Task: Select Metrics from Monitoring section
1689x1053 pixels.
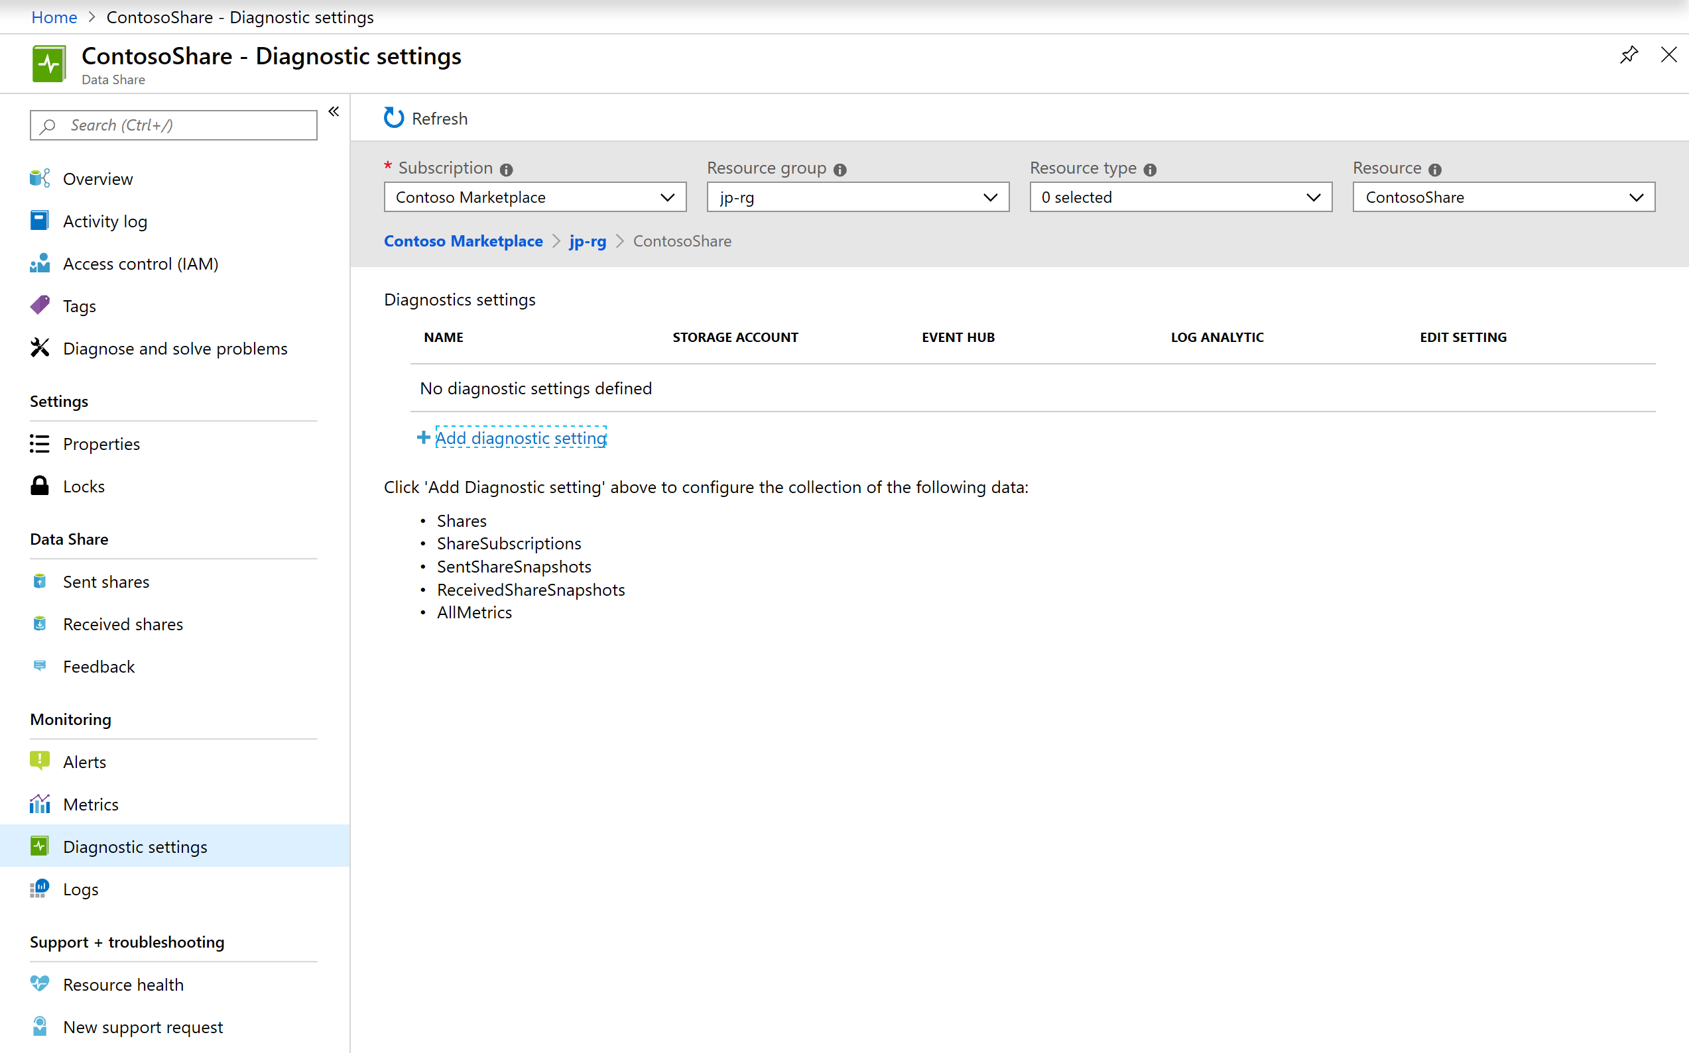Action: coord(91,804)
